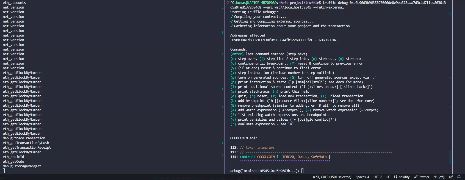465x180 pixels.
Task: Click 'Compiling your contracts...' line
Action: tap(258, 17)
